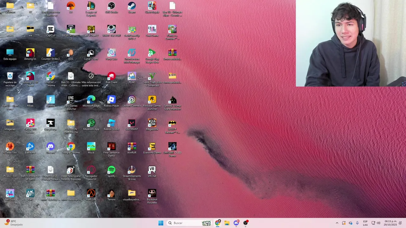Launch League of Legends from desktop
Image resolution: width=406 pixels, height=228 pixels.
[x=91, y=9]
